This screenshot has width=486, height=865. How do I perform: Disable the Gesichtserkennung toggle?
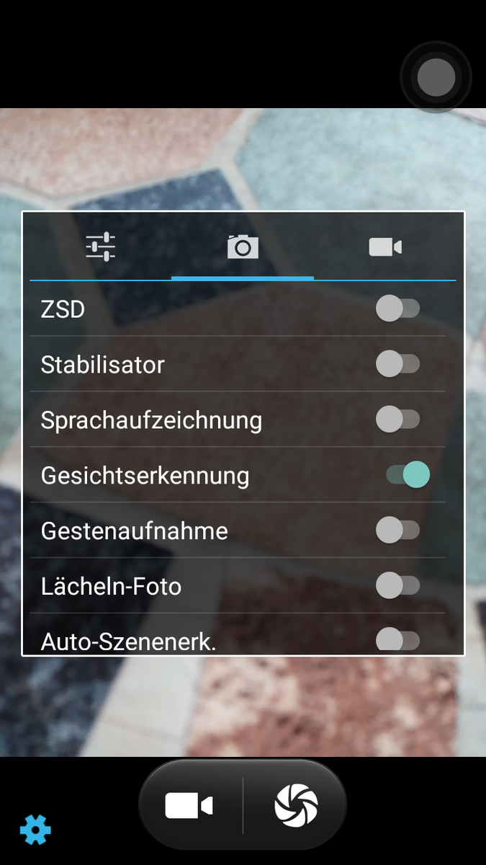coord(408,474)
